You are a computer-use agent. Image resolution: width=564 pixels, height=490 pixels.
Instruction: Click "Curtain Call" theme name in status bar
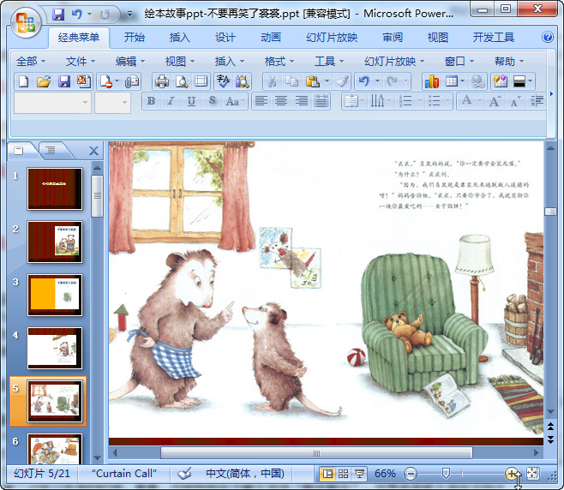123,474
